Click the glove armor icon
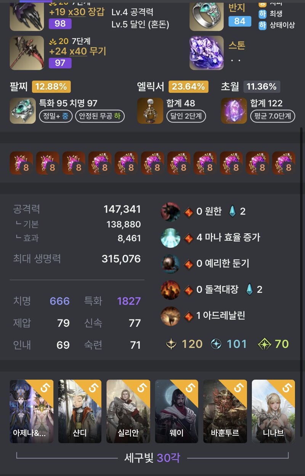This screenshot has width=305, height=476. tap(27, 16)
